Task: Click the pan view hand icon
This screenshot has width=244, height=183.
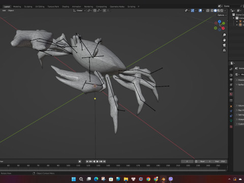Action: [x=224, y=40]
